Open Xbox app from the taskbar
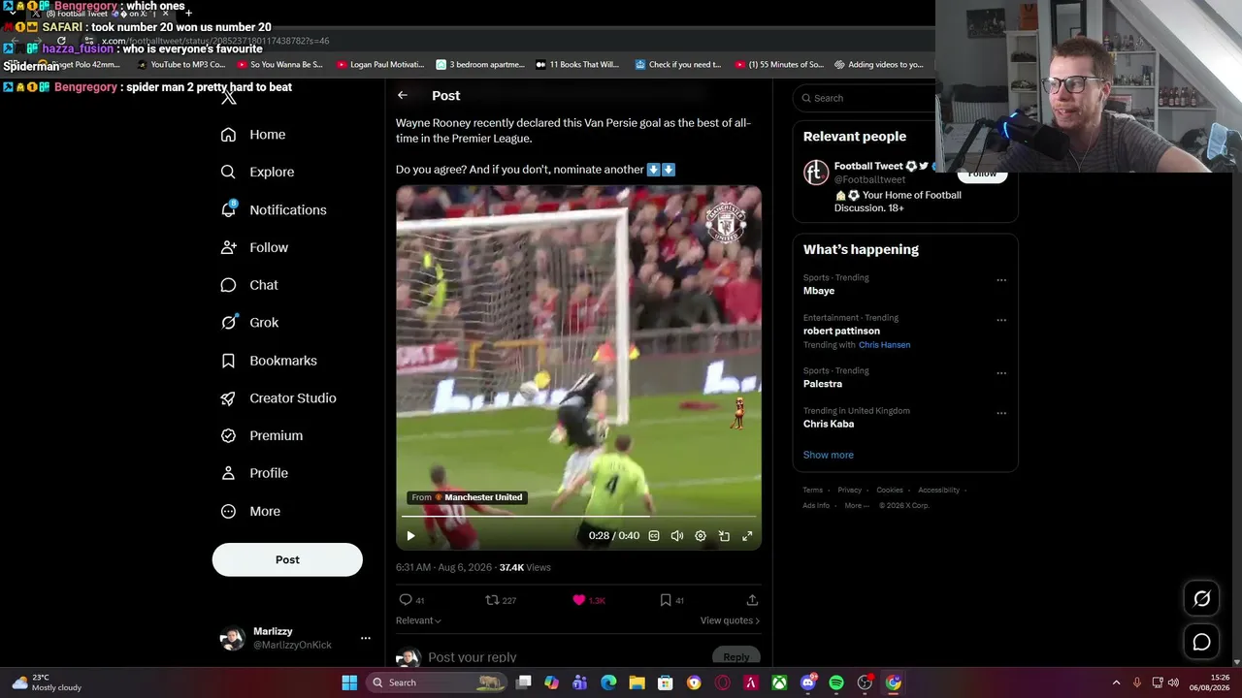This screenshot has width=1242, height=698. coord(779,682)
